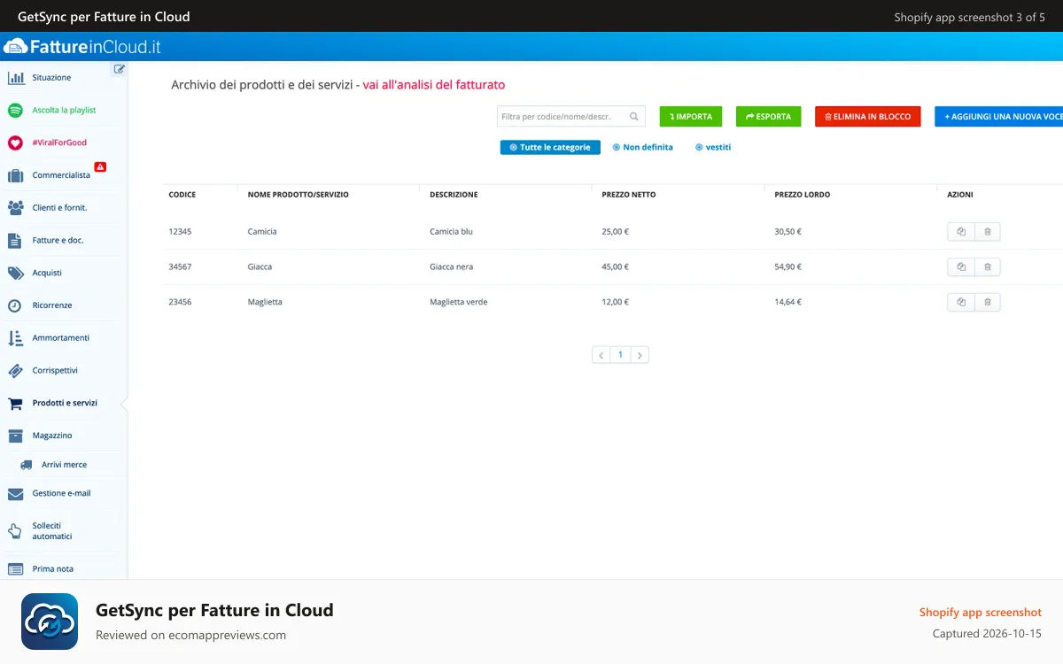Click the Spotify playlist icon
The height and width of the screenshot is (664, 1063).
(x=15, y=111)
